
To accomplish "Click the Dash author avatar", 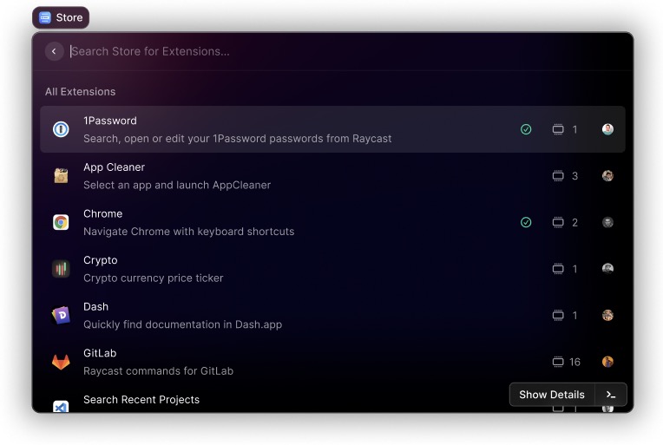I will click(x=607, y=316).
